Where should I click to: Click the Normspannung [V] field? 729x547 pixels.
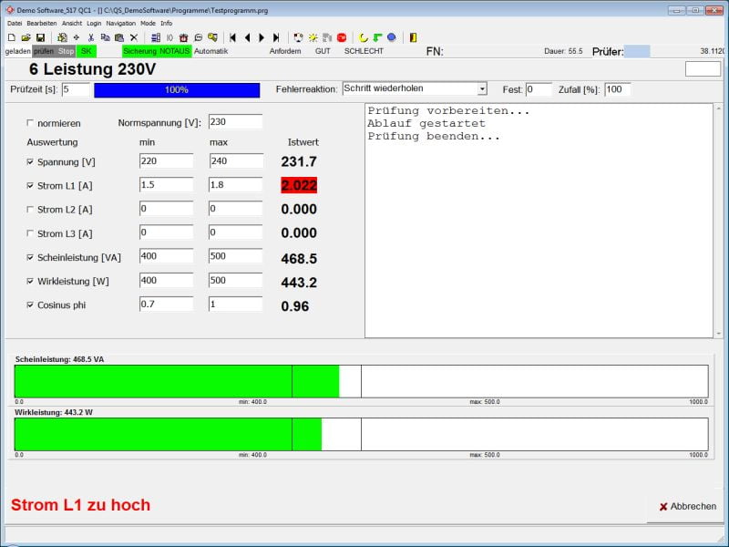(x=235, y=122)
